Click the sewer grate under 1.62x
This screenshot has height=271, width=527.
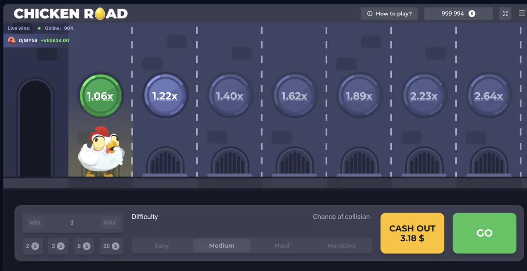point(294,162)
